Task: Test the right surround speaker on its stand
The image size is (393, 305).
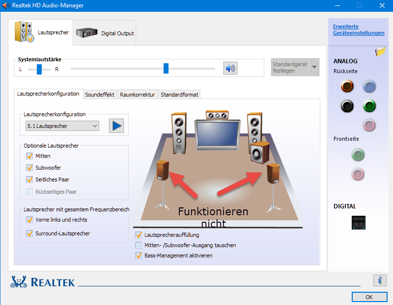Action: [273, 174]
